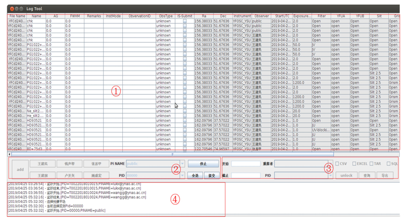Click the unlock button
This screenshot has height=221, width=407.
pos(346,176)
